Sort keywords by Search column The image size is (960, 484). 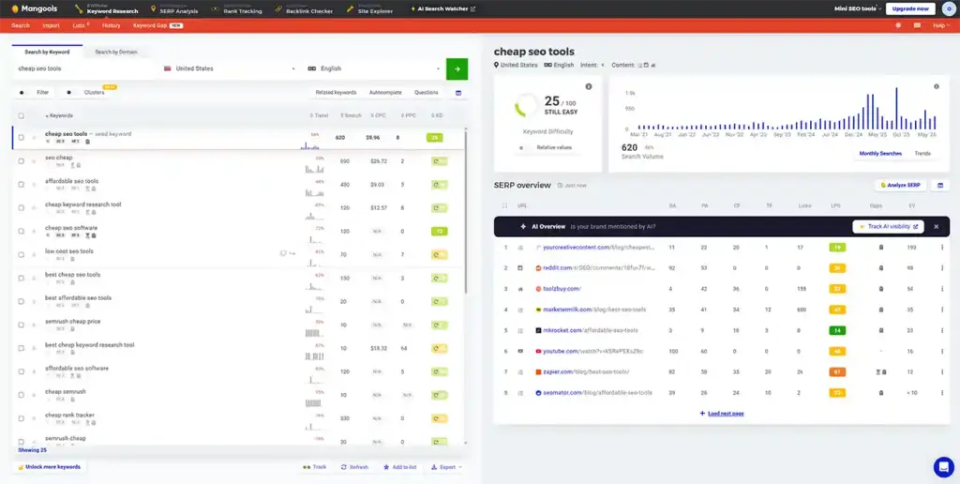click(x=351, y=115)
